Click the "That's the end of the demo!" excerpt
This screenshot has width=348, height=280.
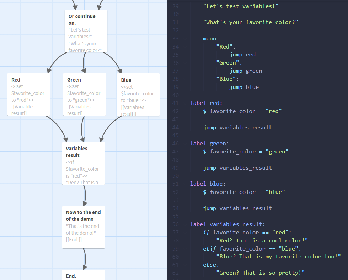click(x=82, y=230)
